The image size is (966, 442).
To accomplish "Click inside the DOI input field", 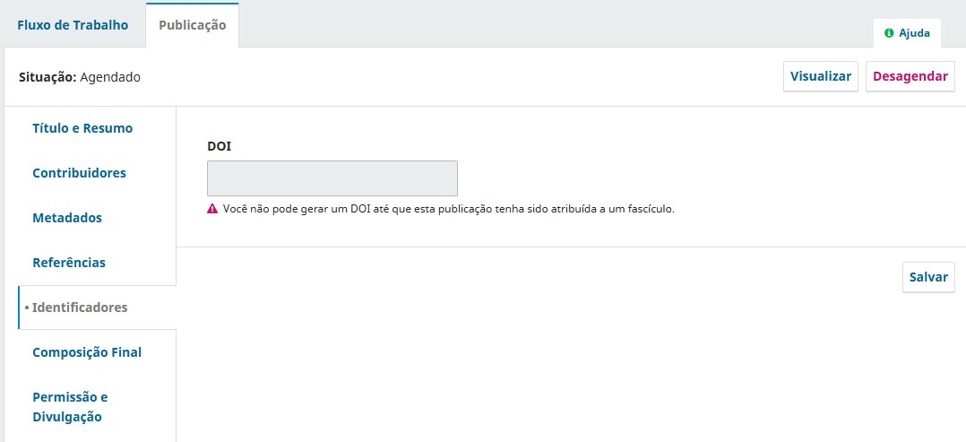I will click(x=332, y=178).
